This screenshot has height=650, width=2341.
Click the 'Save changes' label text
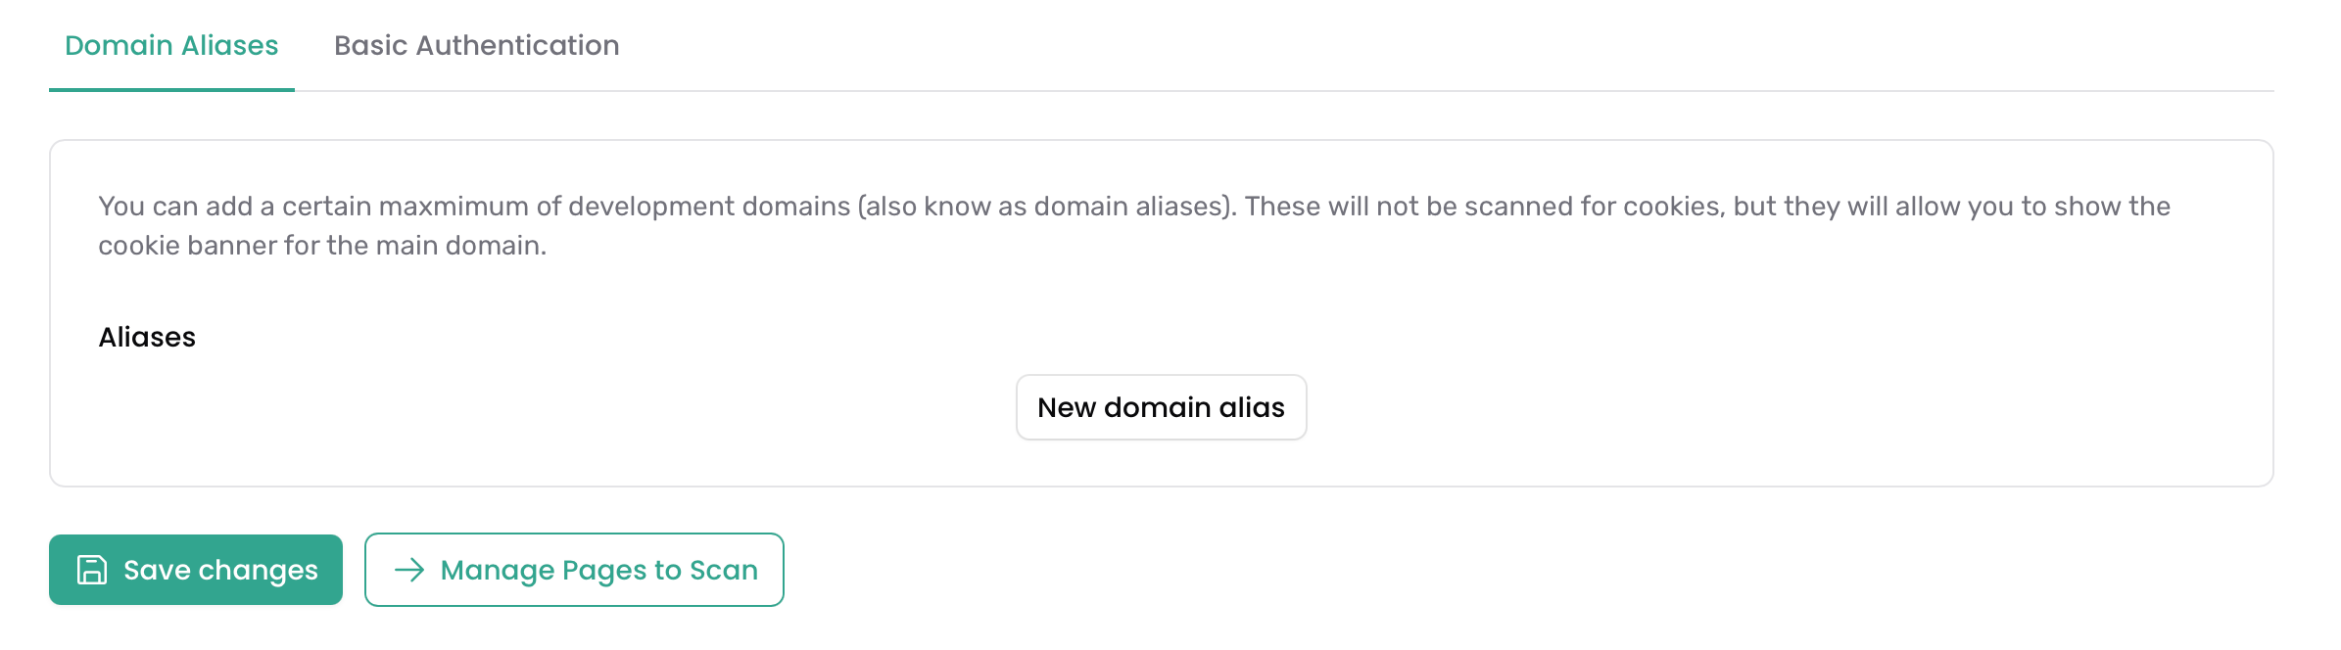tap(220, 570)
